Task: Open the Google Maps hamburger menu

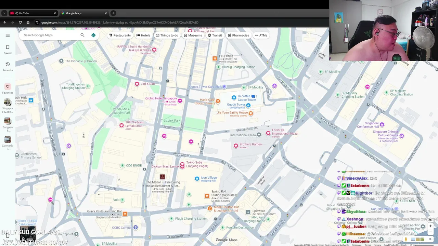Action: 8,35
